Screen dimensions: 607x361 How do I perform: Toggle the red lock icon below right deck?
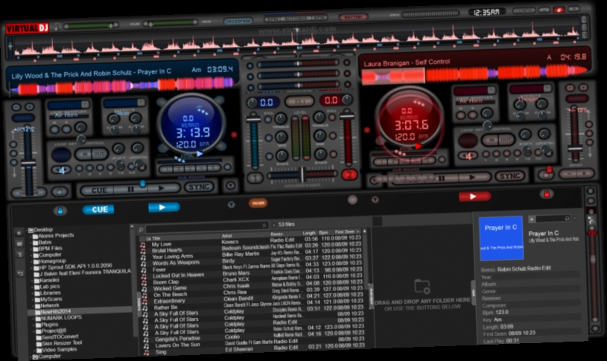coord(546,194)
